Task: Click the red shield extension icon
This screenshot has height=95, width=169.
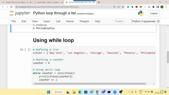Action: (137, 7)
